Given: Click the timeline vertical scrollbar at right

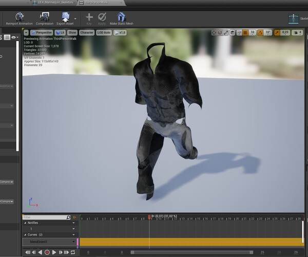Looking at the screenshot, I should 303,232.
